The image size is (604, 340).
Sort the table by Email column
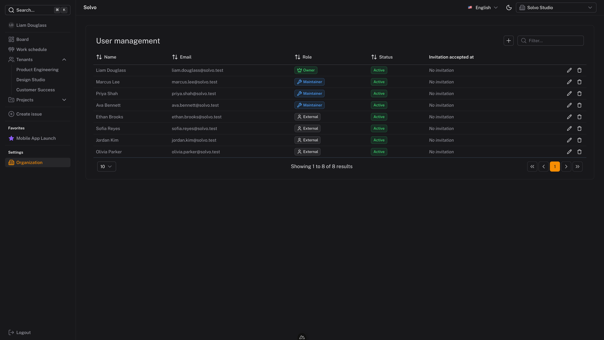(x=175, y=57)
